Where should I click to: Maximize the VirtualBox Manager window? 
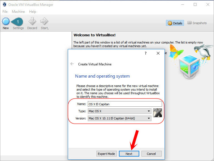(195, 4)
